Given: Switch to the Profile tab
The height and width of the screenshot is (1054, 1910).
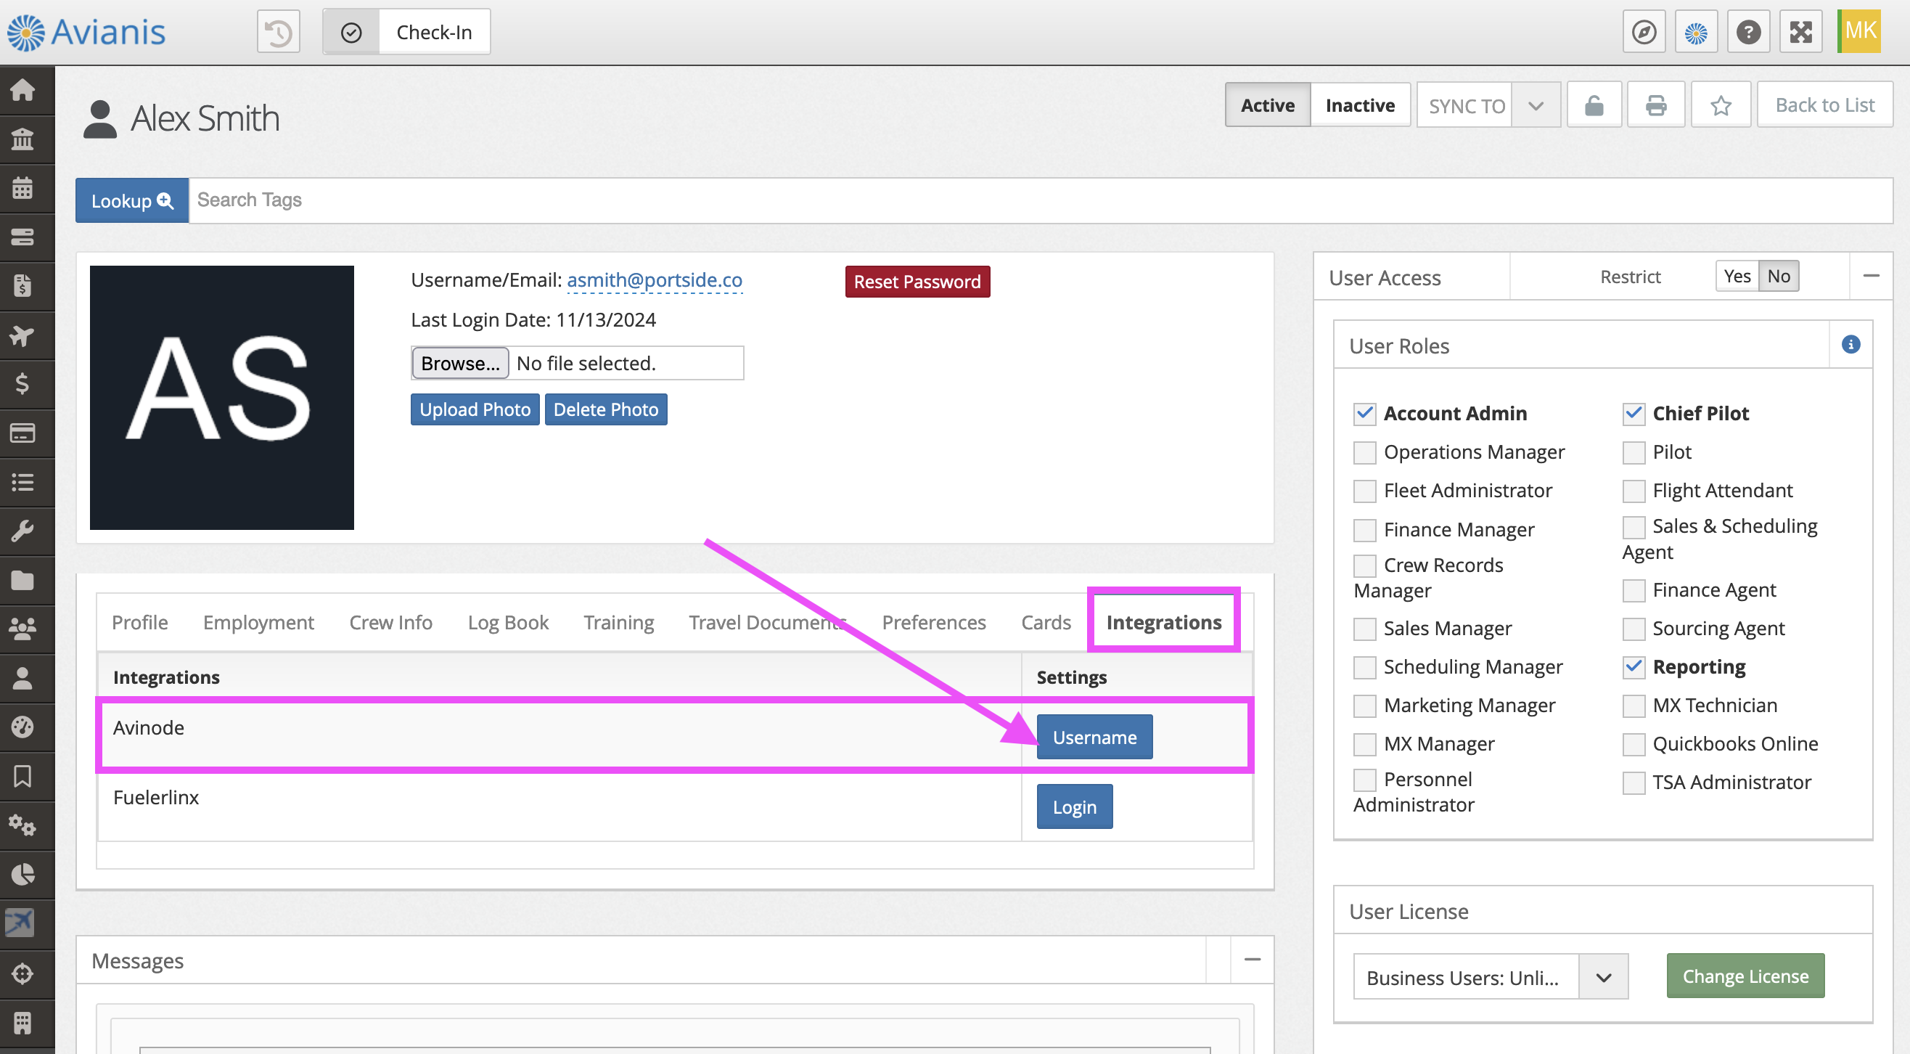Looking at the screenshot, I should tap(139, 623).
